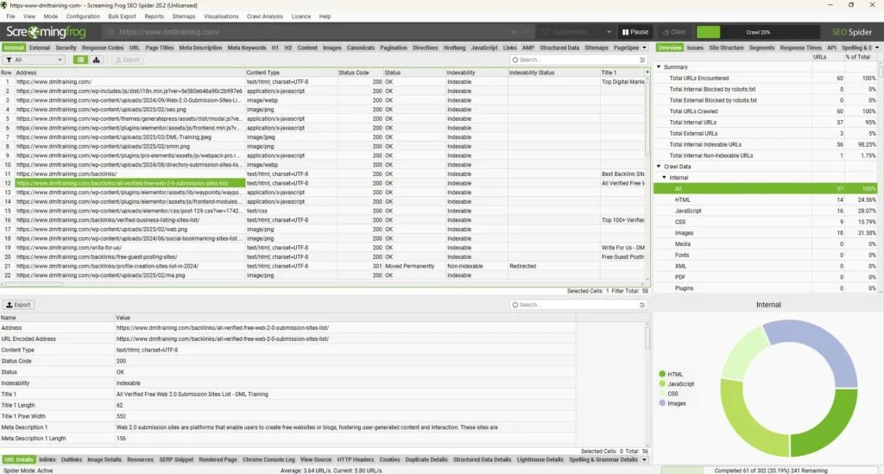Switch to the External tab

pyautogui.click(x=40, y=47)
